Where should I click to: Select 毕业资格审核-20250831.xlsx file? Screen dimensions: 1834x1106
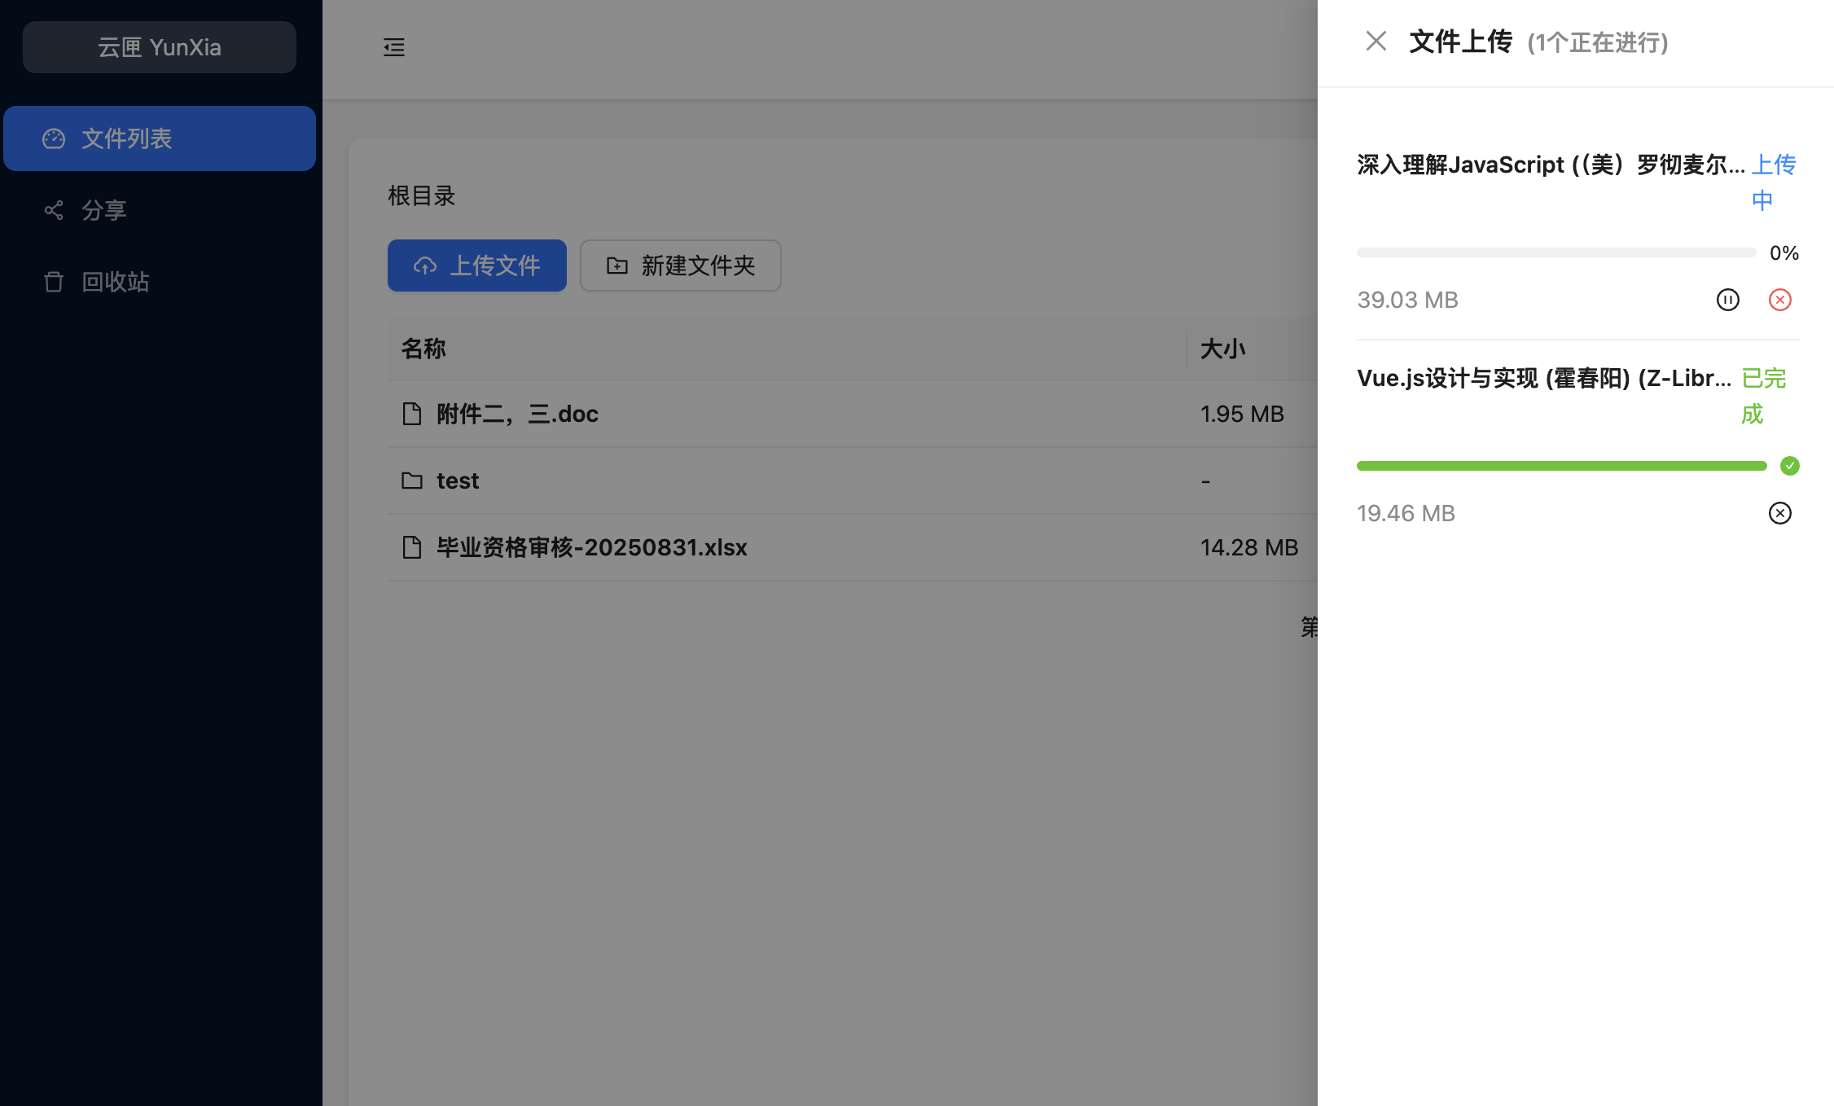(591, 547)
